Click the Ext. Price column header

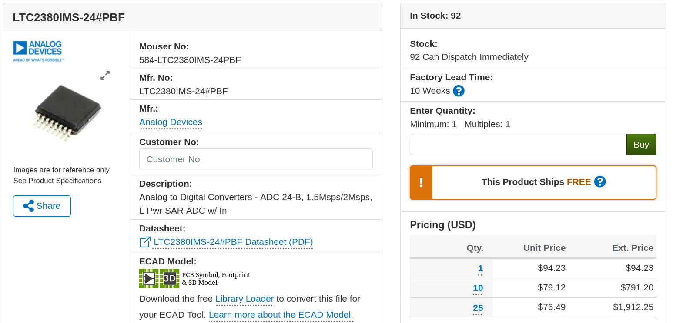pos(633,248)
